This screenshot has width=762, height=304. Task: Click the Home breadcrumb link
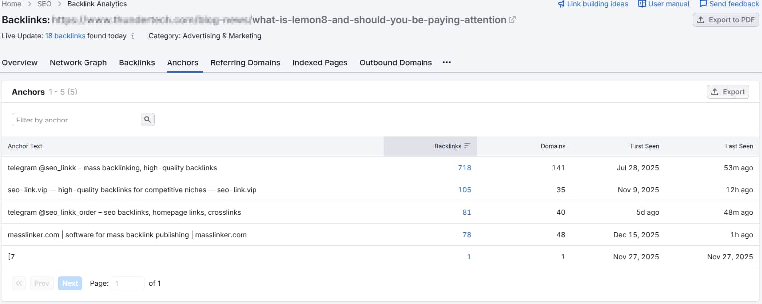click(11, 4)
